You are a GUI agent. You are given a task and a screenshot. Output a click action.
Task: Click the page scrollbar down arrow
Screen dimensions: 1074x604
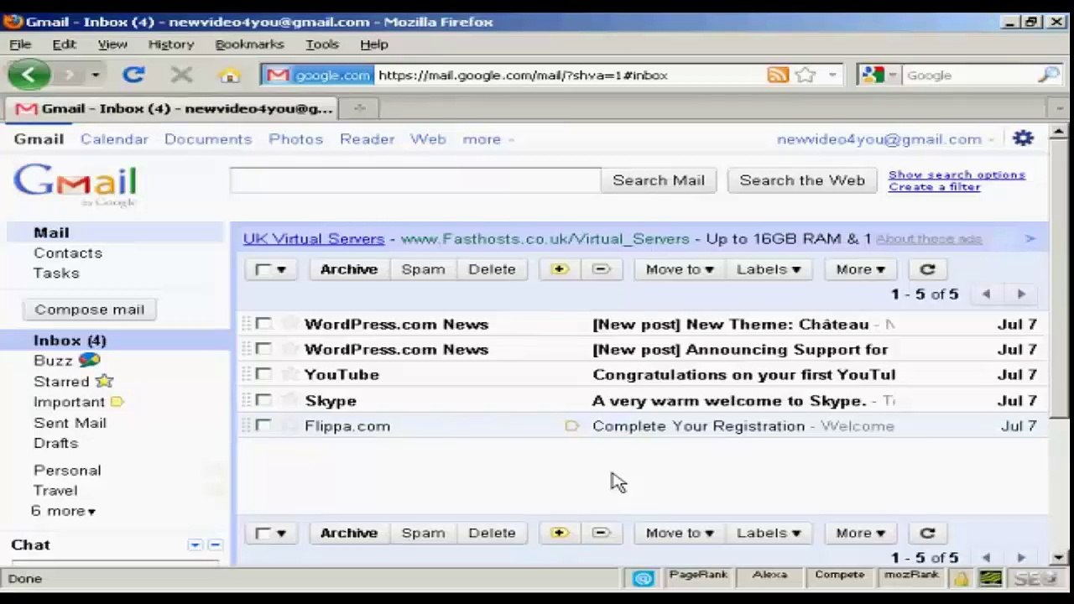(x=1059, y=557)
